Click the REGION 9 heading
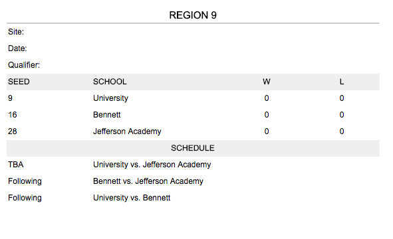The image size is (393, 239). pyautogui.click(x=192, y=15)
